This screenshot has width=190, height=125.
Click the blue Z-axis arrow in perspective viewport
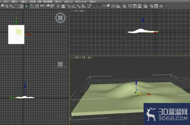[x=136, y=82]
